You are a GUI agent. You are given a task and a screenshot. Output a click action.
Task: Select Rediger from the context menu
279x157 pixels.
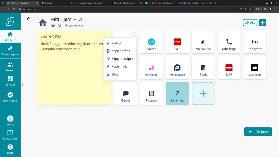click(x=117, y=43)
